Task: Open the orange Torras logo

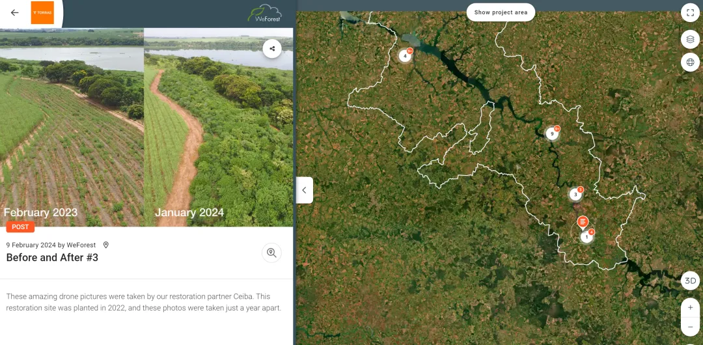Action: [x=42, y=12]
